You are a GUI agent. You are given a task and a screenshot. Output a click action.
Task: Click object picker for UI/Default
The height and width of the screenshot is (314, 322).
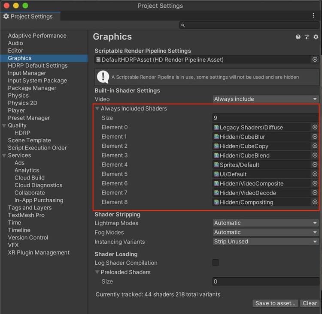click(315, 174)
